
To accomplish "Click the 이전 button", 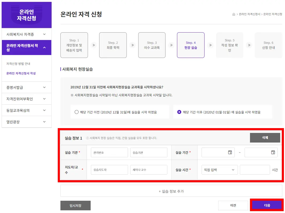I will 233,205.
